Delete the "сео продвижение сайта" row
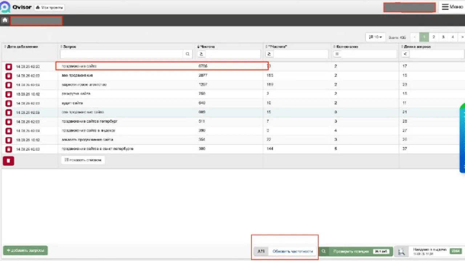The image size is (465, 261). pos(9,113)
